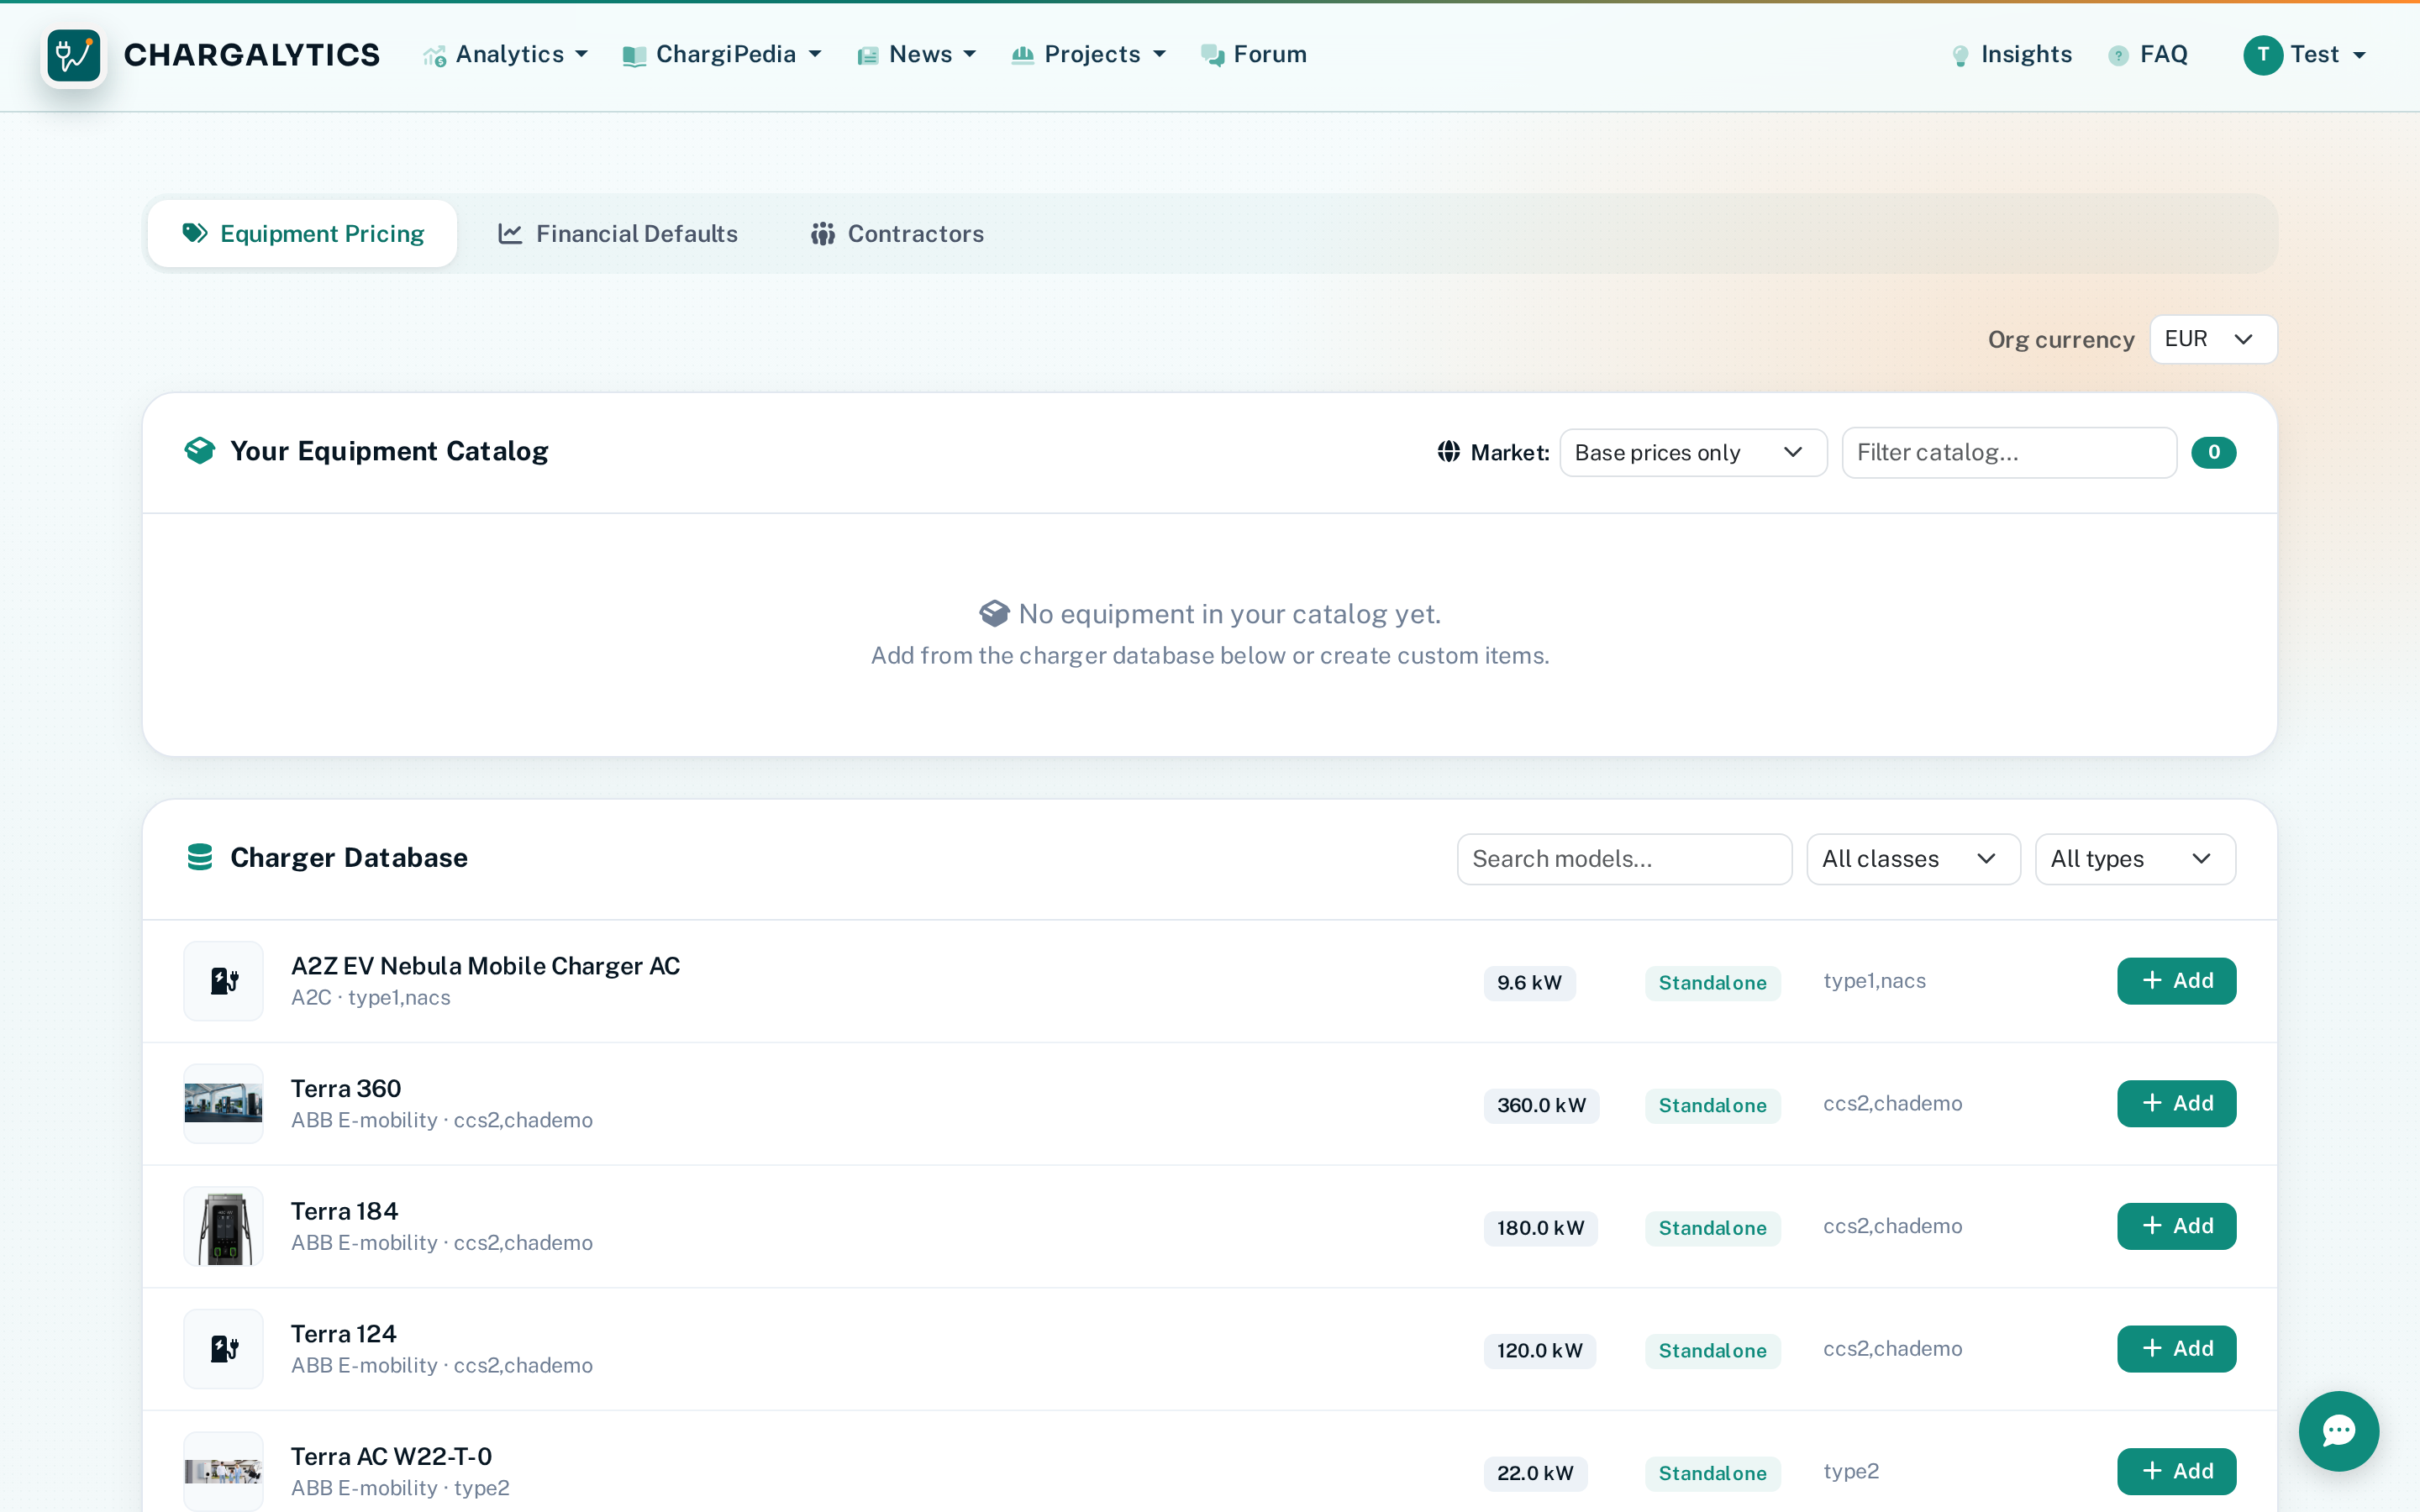Image resolution: width=2420 pixels, height=1512 pixels.
Task: Open the Market Base prices only dropdown
Action: pyautogui.click(x=1693, y=452)
